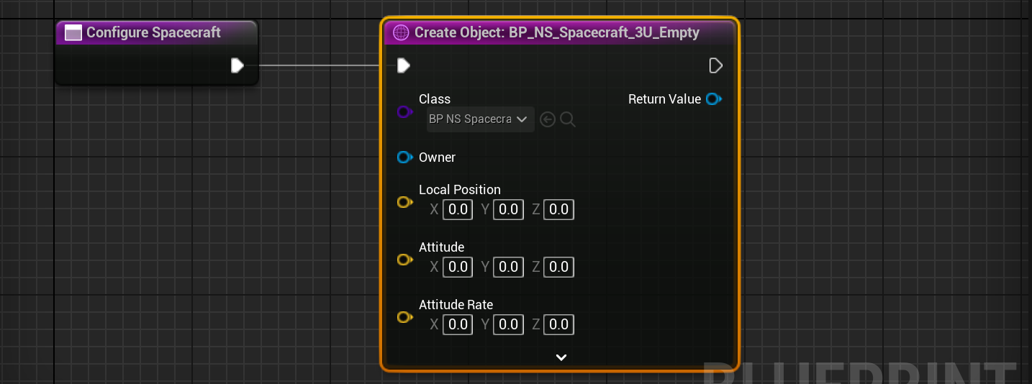This screenshot has width=1032, height=384.
Task: Browse to Class asset with magnifier icon
Action: 568,120
